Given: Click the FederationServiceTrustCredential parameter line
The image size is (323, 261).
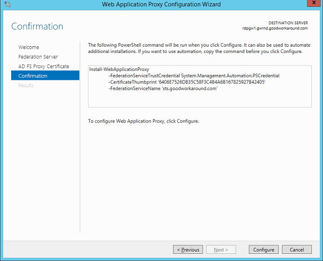Looking at the screenshot, I should [x=194, y=76].
